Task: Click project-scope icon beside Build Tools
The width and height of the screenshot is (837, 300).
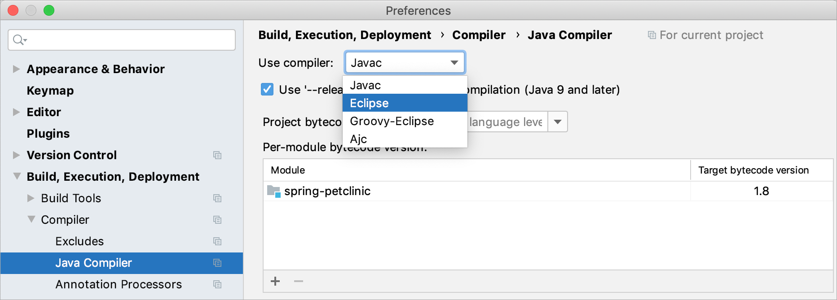Action: tap(217, 198)
